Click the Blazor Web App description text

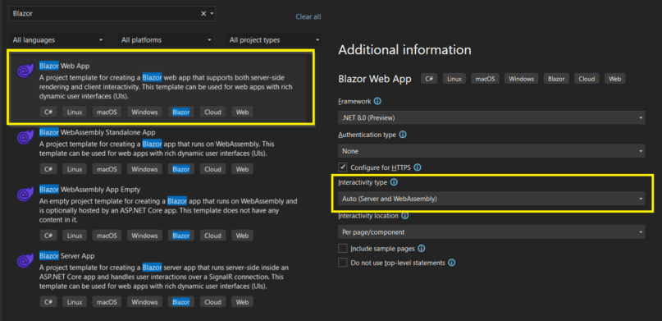coord(166,87)
